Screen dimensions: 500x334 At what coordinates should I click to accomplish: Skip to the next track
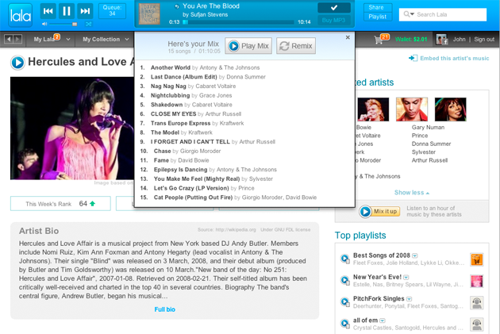tap(85, 11)
